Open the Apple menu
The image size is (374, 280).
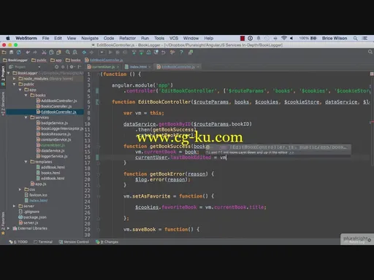click(8, 38)
